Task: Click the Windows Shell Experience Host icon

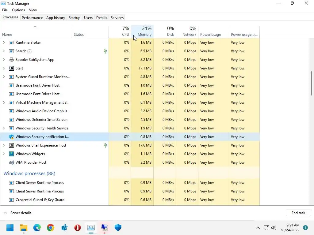Action: click(x=11, y=145)
